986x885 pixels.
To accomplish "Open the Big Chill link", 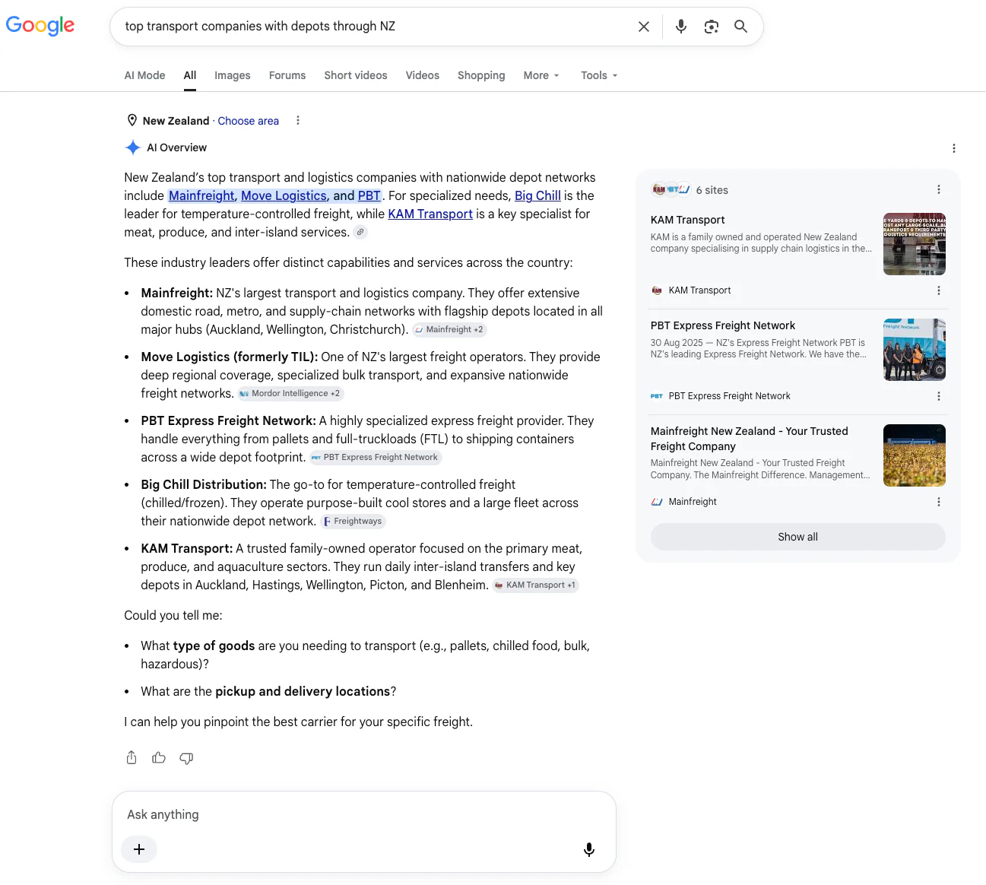I will click(x=537, y=195).
